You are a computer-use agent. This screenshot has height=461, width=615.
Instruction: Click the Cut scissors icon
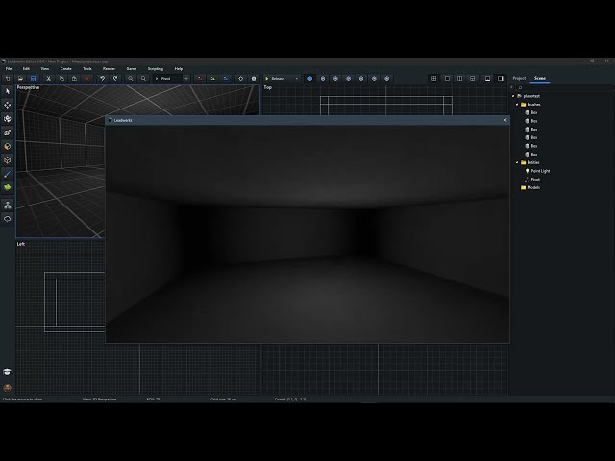(49, 79)
